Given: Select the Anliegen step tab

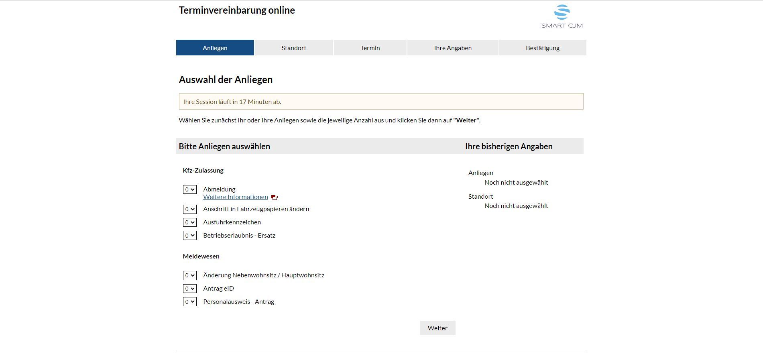Looking at the screenshot, I should (215, 48).
